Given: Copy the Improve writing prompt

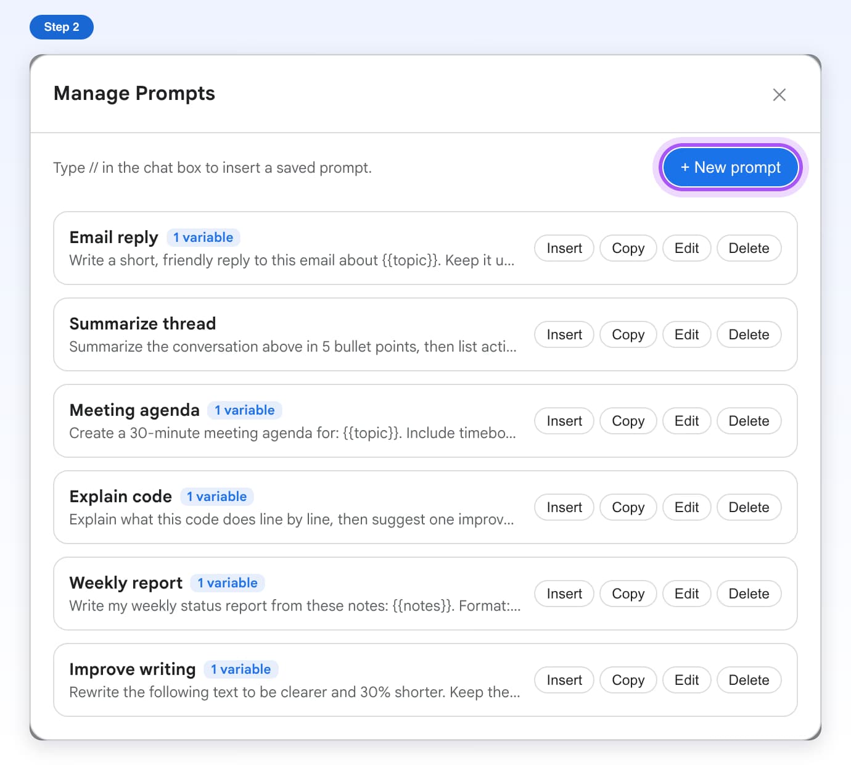Looking at the screenshot, I should pyautogui.click(x=628, y=680).
